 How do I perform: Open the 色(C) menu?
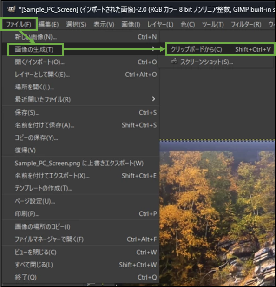pos(188,24)
